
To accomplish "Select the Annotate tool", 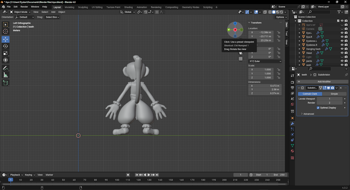I will [x=6, y=68].
